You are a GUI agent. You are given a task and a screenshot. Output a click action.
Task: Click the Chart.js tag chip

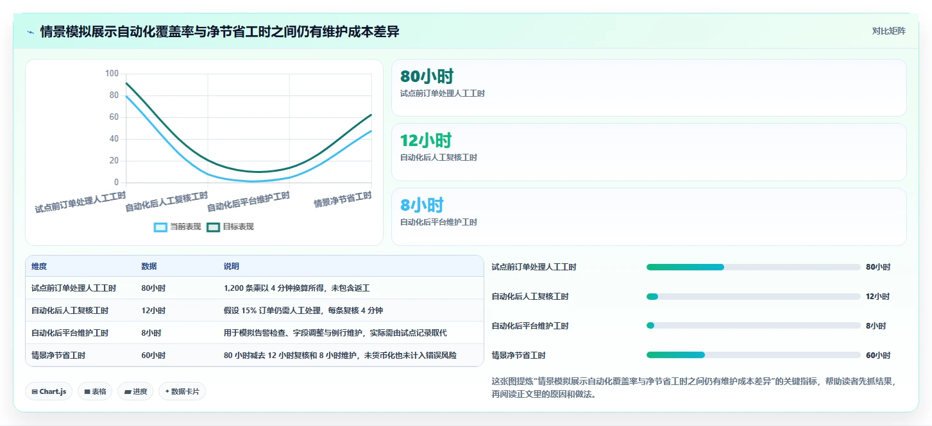[x=49, y=391]
